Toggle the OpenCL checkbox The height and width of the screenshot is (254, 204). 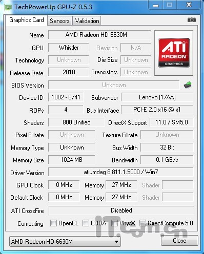click(53, 223)
